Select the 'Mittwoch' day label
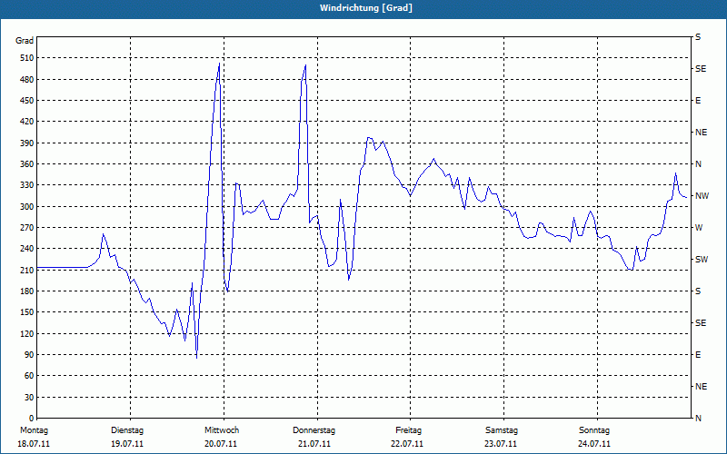 (222, 430)
